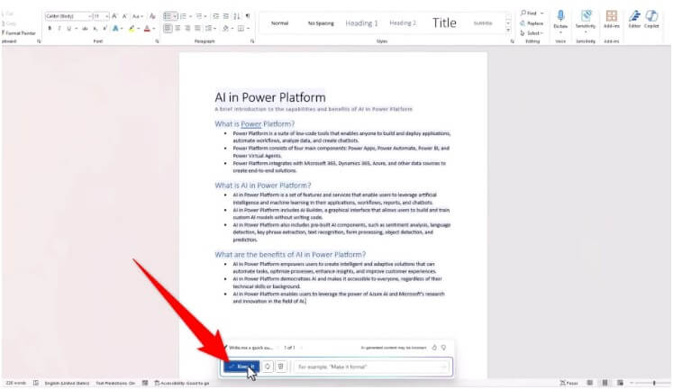The image size is (673, 390).
Task: Increase paragraph indent
Action: [x=226, y=16]
